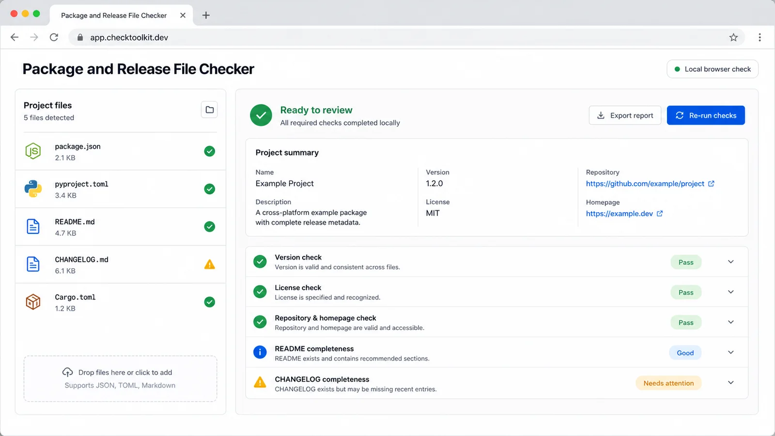The image size is (775, 436).
Task: Open the project folder icon button
Action: [209, 109]
